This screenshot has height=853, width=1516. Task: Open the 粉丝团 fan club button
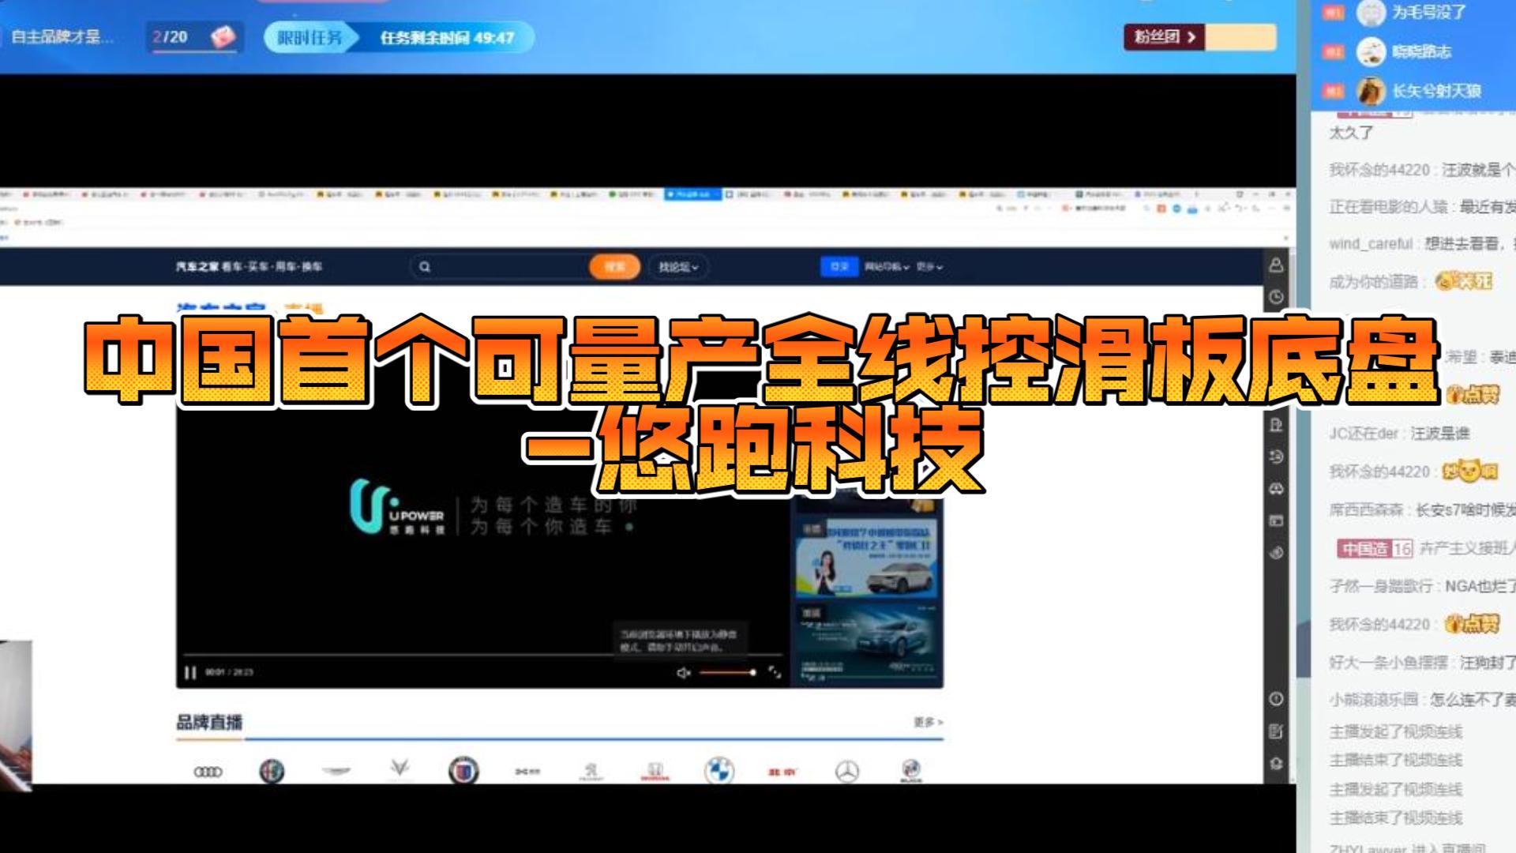pyautogui.click(x=1165, y=36)
